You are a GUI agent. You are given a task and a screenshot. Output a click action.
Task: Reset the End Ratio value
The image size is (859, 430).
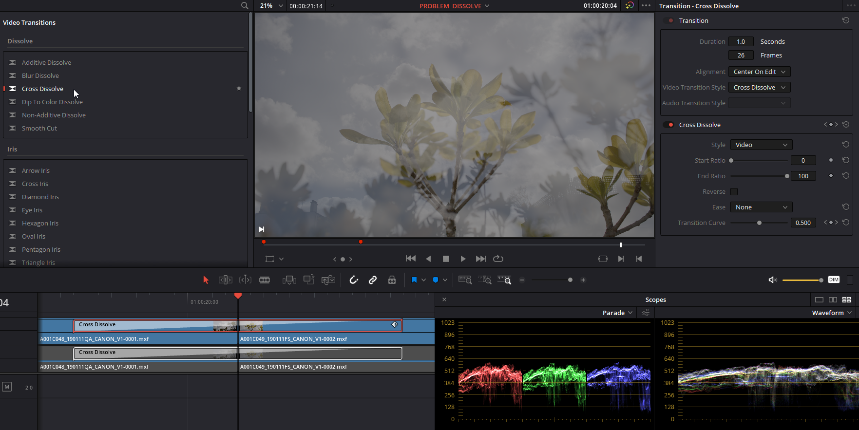(846, 176)
